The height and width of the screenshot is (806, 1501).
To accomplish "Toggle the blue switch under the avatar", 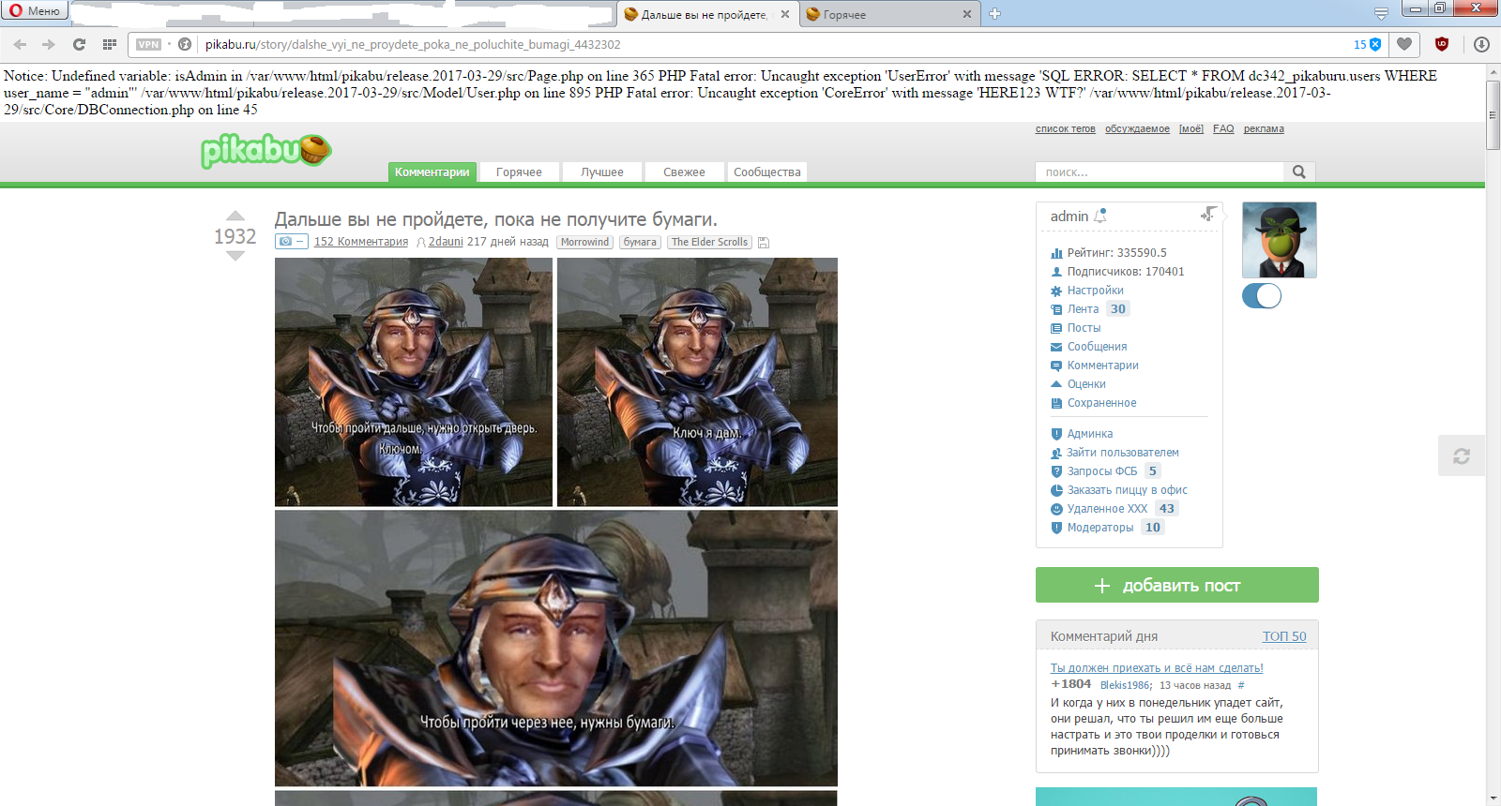I will coord(1262,296).
